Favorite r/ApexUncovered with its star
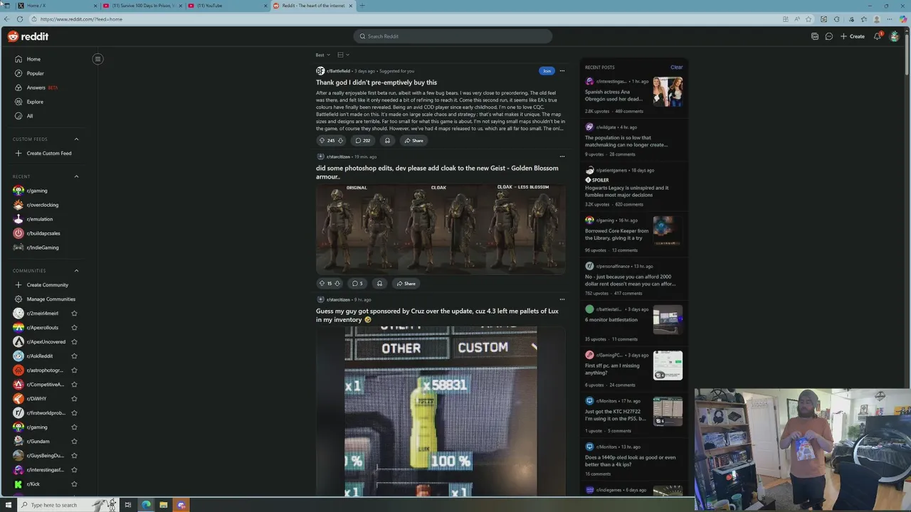 [x=74, y=342]
